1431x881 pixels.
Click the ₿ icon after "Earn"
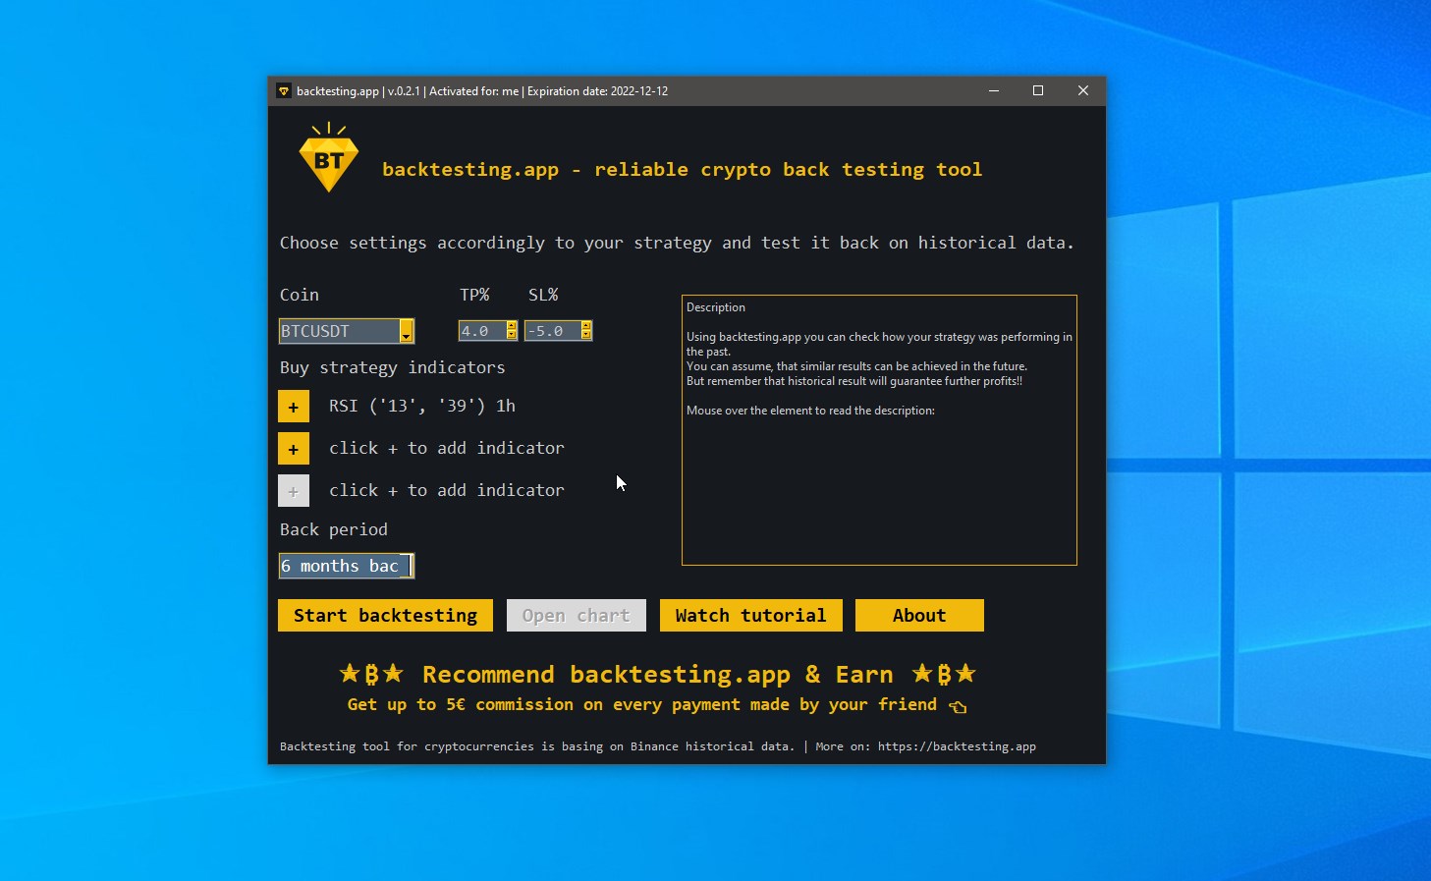(x=944, y=674)
